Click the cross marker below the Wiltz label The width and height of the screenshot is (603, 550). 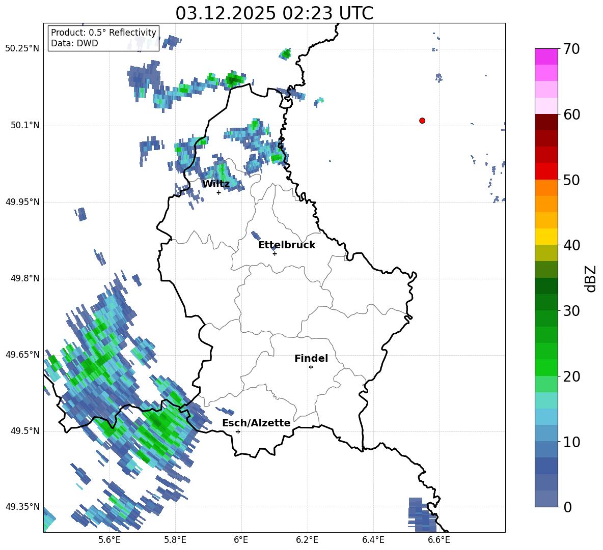pyautogui.click(x=219, y=192)
